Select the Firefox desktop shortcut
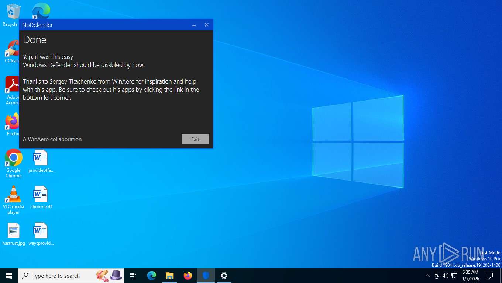The height and width of the screenshot is (283, 502). [11, 125]
